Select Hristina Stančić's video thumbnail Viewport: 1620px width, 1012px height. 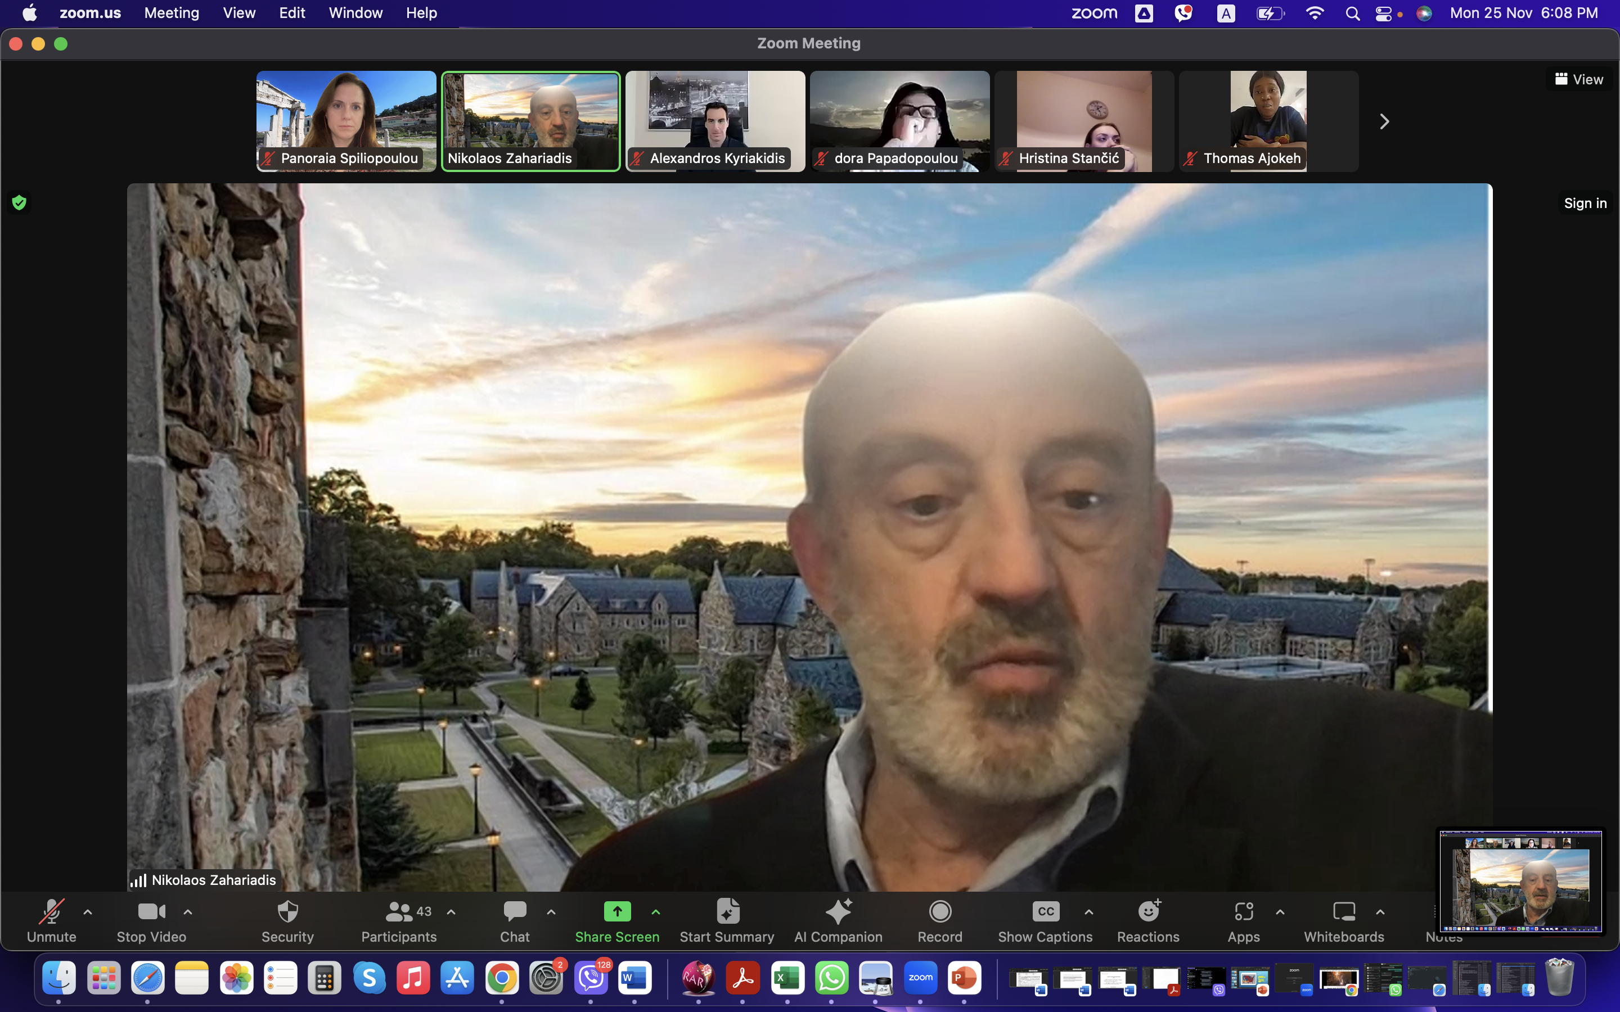[1084, 121]
